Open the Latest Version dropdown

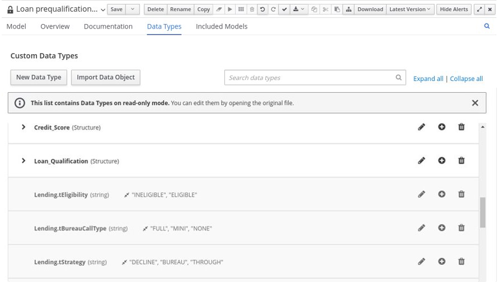click(410, 9)
